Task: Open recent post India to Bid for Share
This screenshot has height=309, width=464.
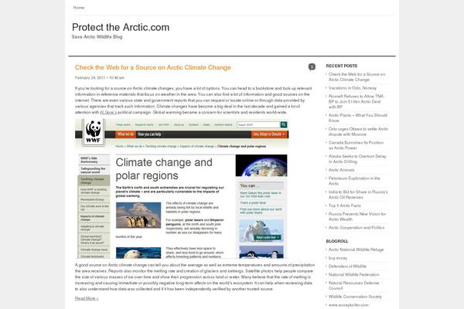Action: pyautogui.click(x=358, y=195)
